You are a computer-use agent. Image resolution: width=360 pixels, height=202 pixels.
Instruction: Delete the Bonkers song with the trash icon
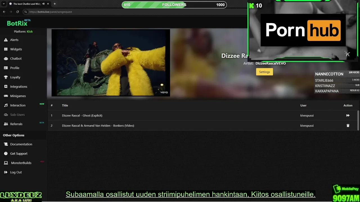pos(348,125)
